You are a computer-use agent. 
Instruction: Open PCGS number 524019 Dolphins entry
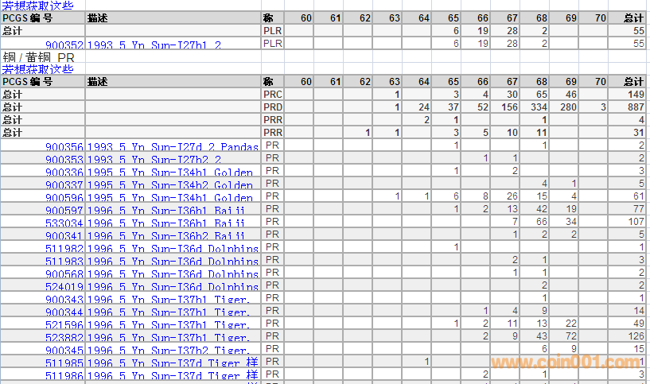pyautogui.click(x=64, y=286)
